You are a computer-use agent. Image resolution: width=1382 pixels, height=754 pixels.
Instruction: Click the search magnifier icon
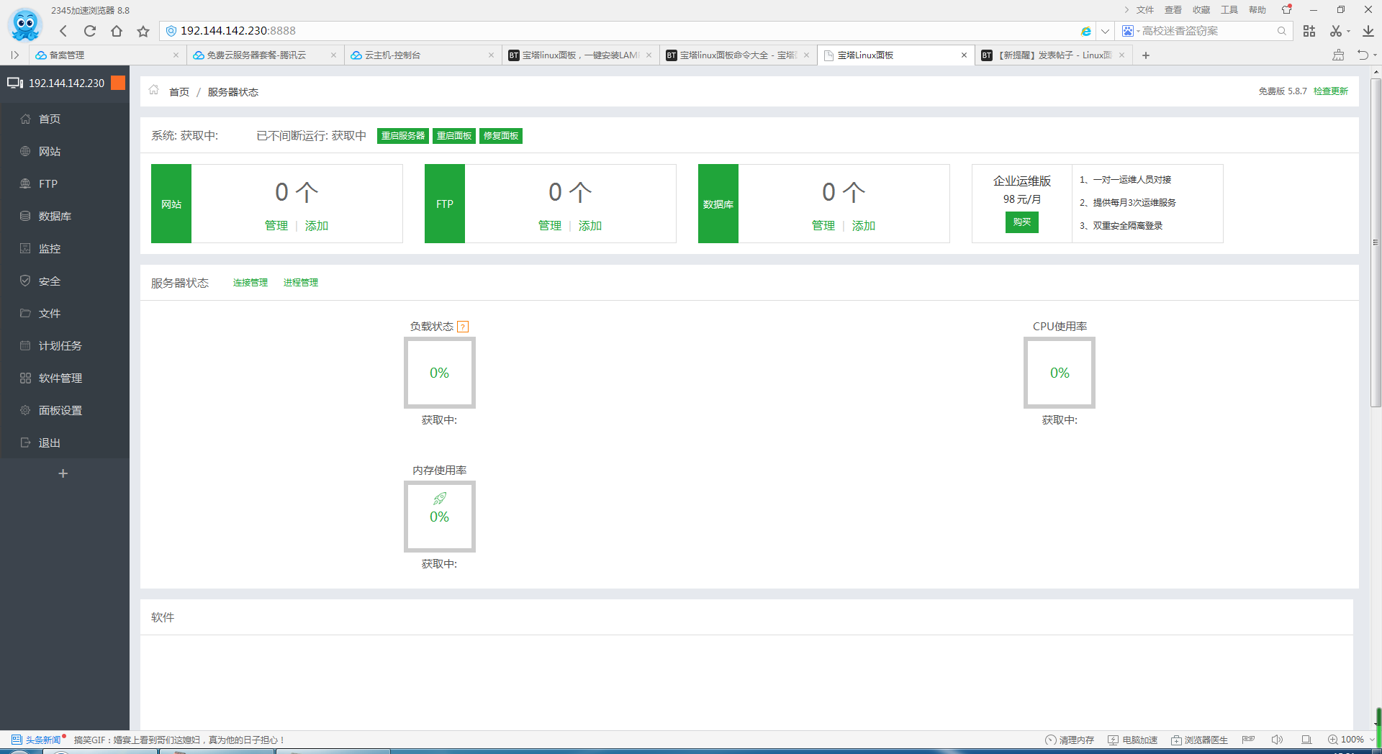coord(1282,31)
